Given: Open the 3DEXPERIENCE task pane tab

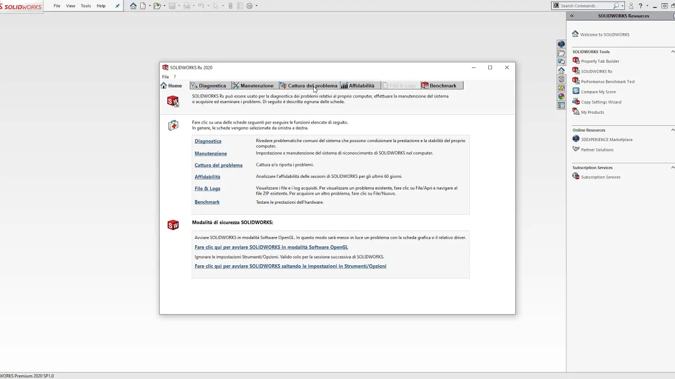Looking at the screenshot, I should [561, 45].
